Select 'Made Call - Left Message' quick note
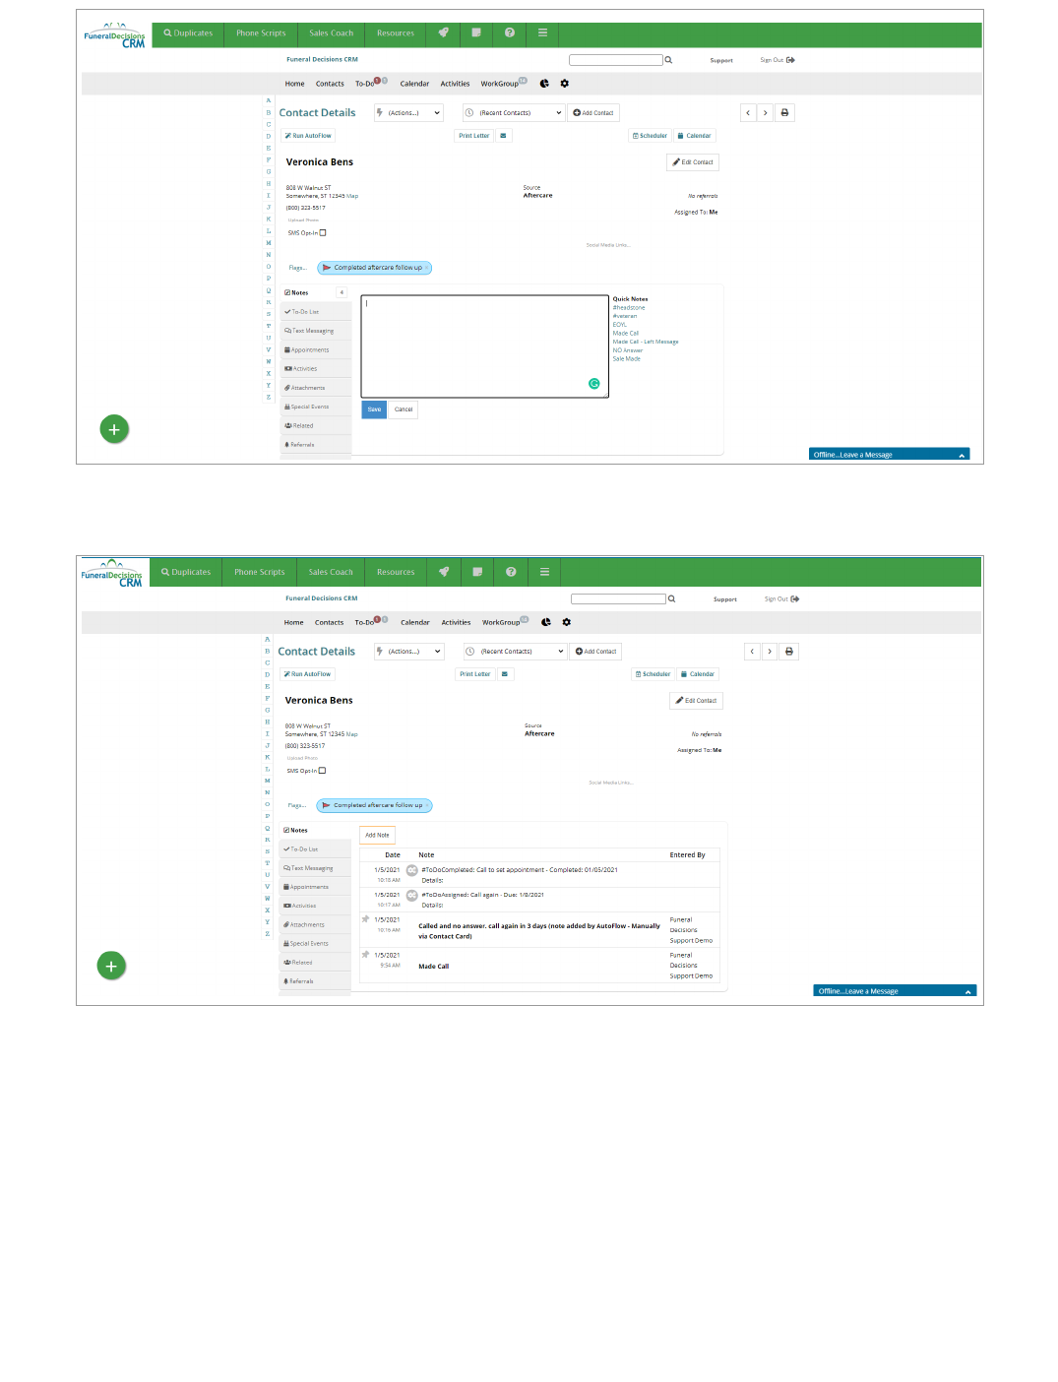This screenshot has height=1382, width=1058. click(645, 342)
